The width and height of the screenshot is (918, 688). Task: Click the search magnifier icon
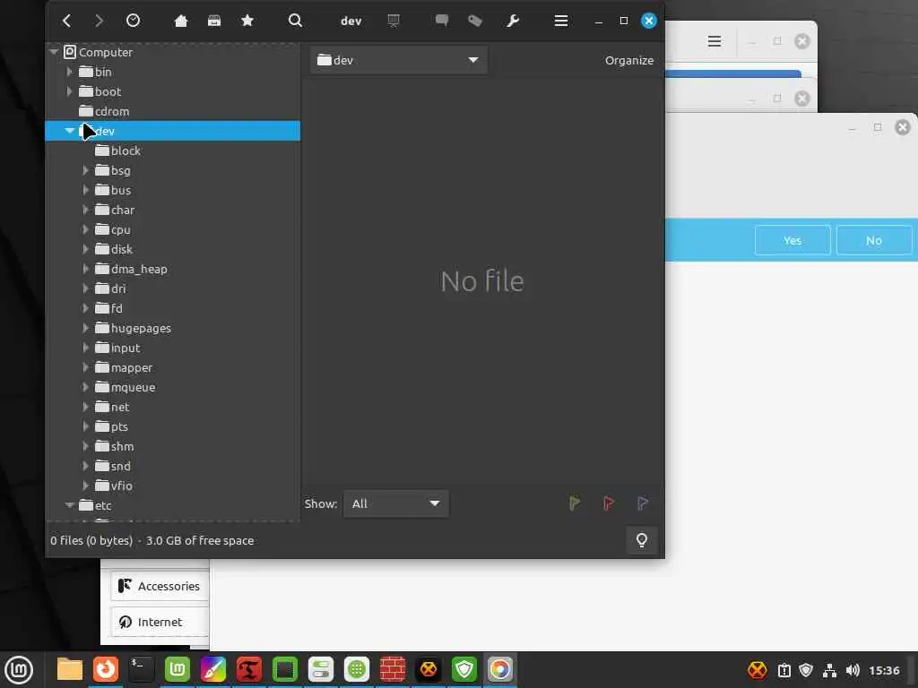(x=296, y=21)
